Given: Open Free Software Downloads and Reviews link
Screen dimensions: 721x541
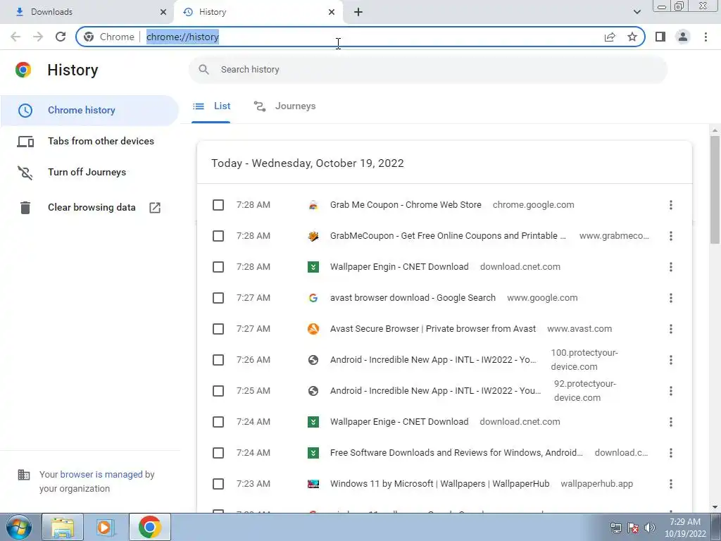Looking at the screenshot, I should tap(456, 453).
